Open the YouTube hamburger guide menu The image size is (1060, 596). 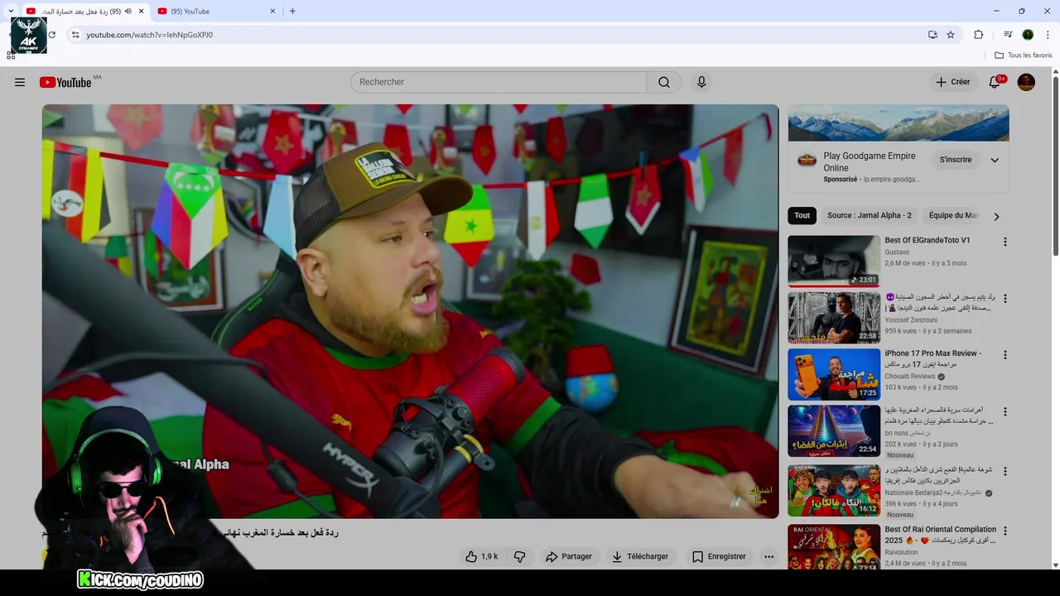(20, 82)
